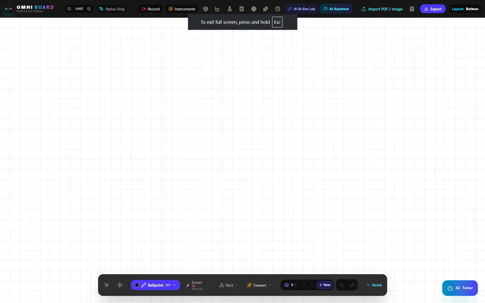
Task: Click the Omni Board logo icon
Action: coord(9,9)
